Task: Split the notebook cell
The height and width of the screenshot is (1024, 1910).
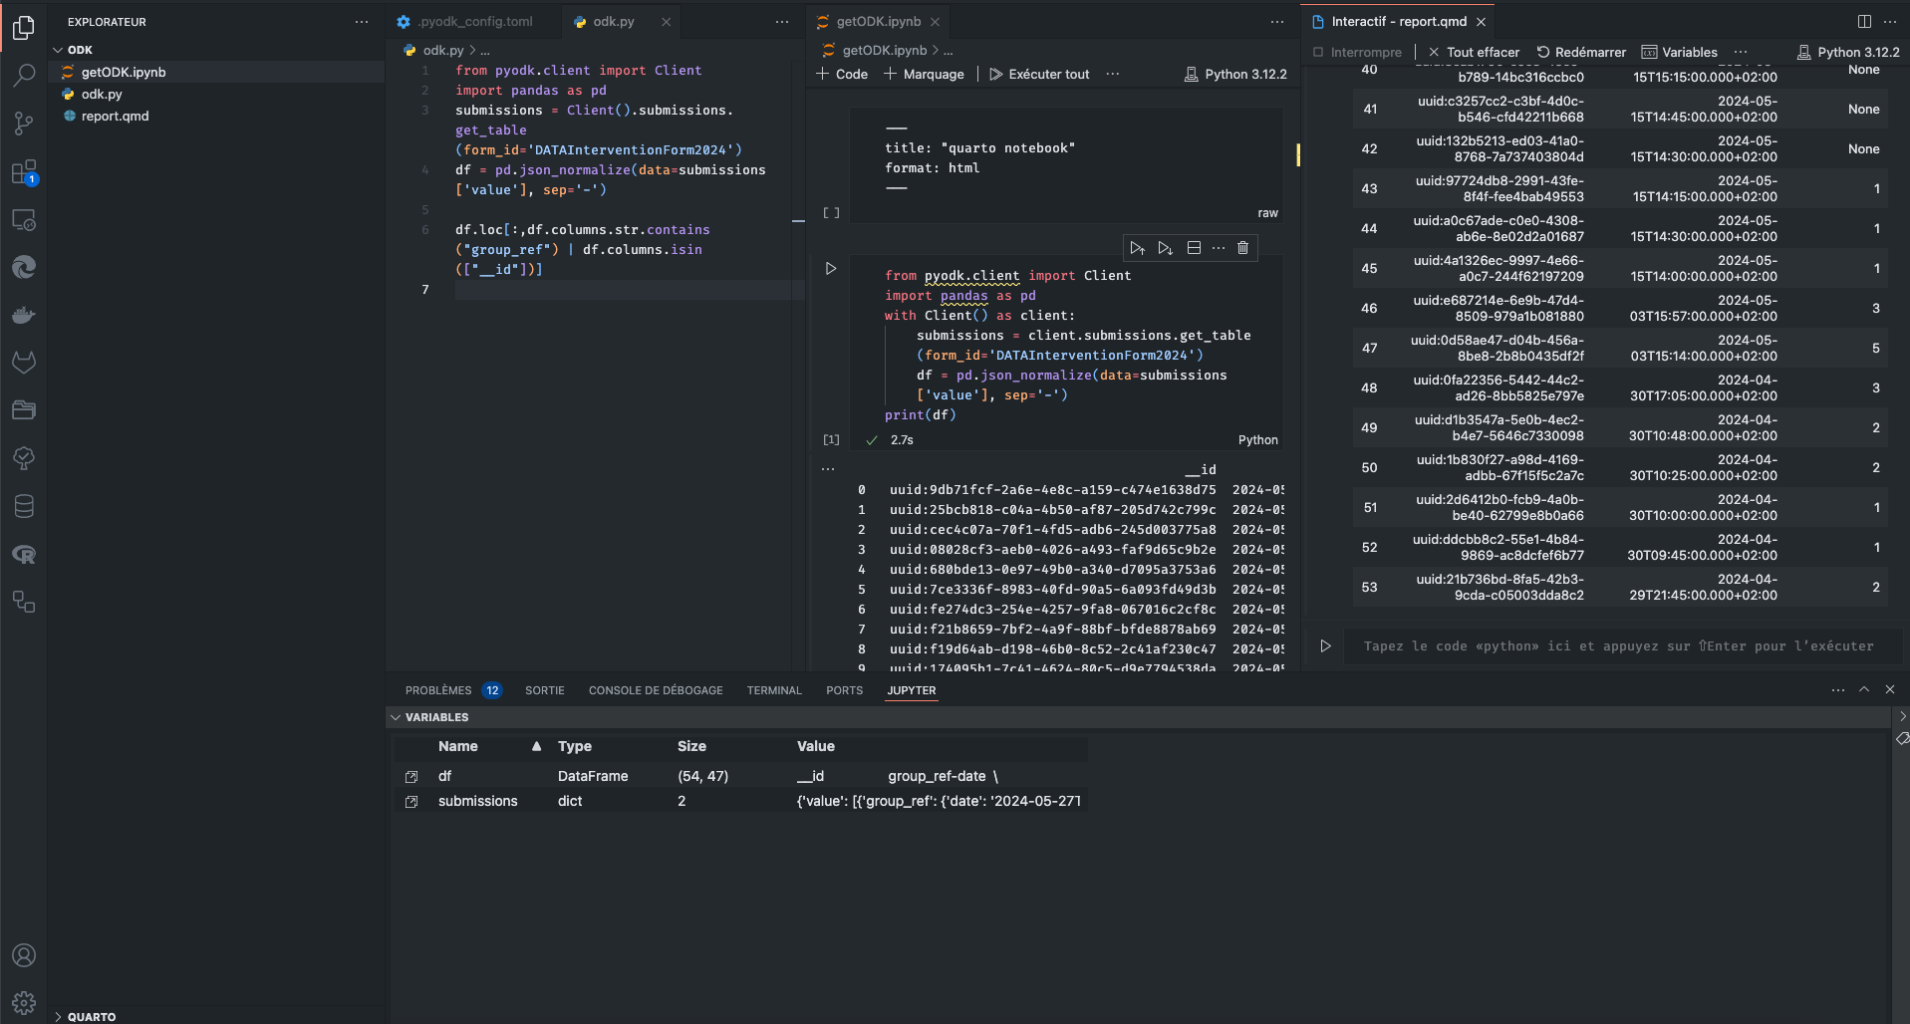Action: coord(1194,248)
